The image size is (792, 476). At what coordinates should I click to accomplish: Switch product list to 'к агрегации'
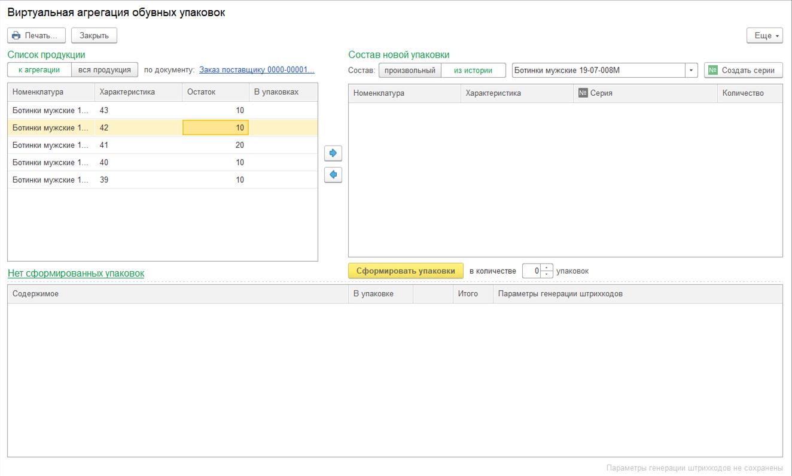pos(39,70)
